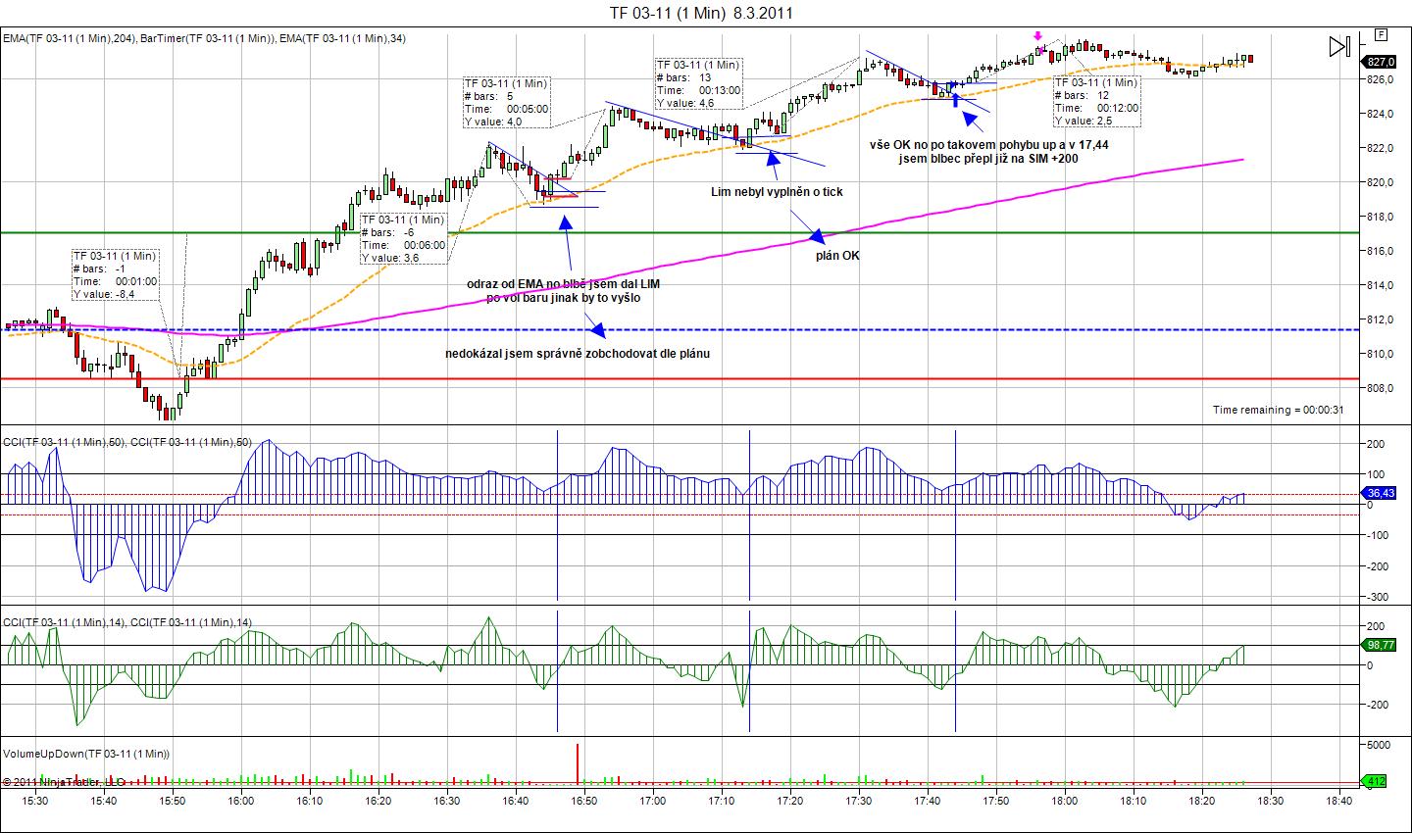The height and width of the screenshot is (833, 1412).
Task: Click the 16:00 time axis label
Action: [x=240, y=801]
